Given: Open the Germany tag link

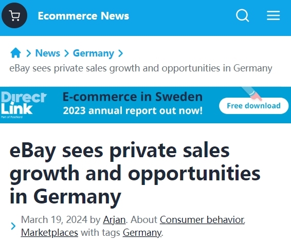Looking at the screenshot, I should (x=142, y=233).
